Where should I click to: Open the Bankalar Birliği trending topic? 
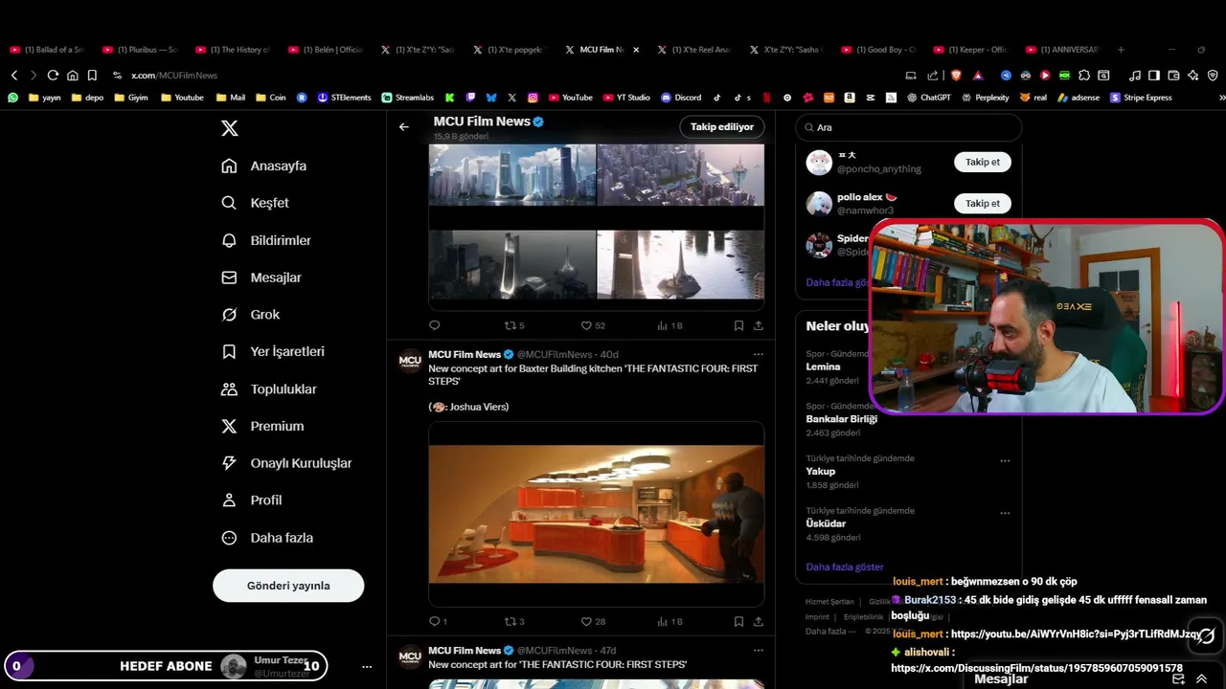point(841,419)
